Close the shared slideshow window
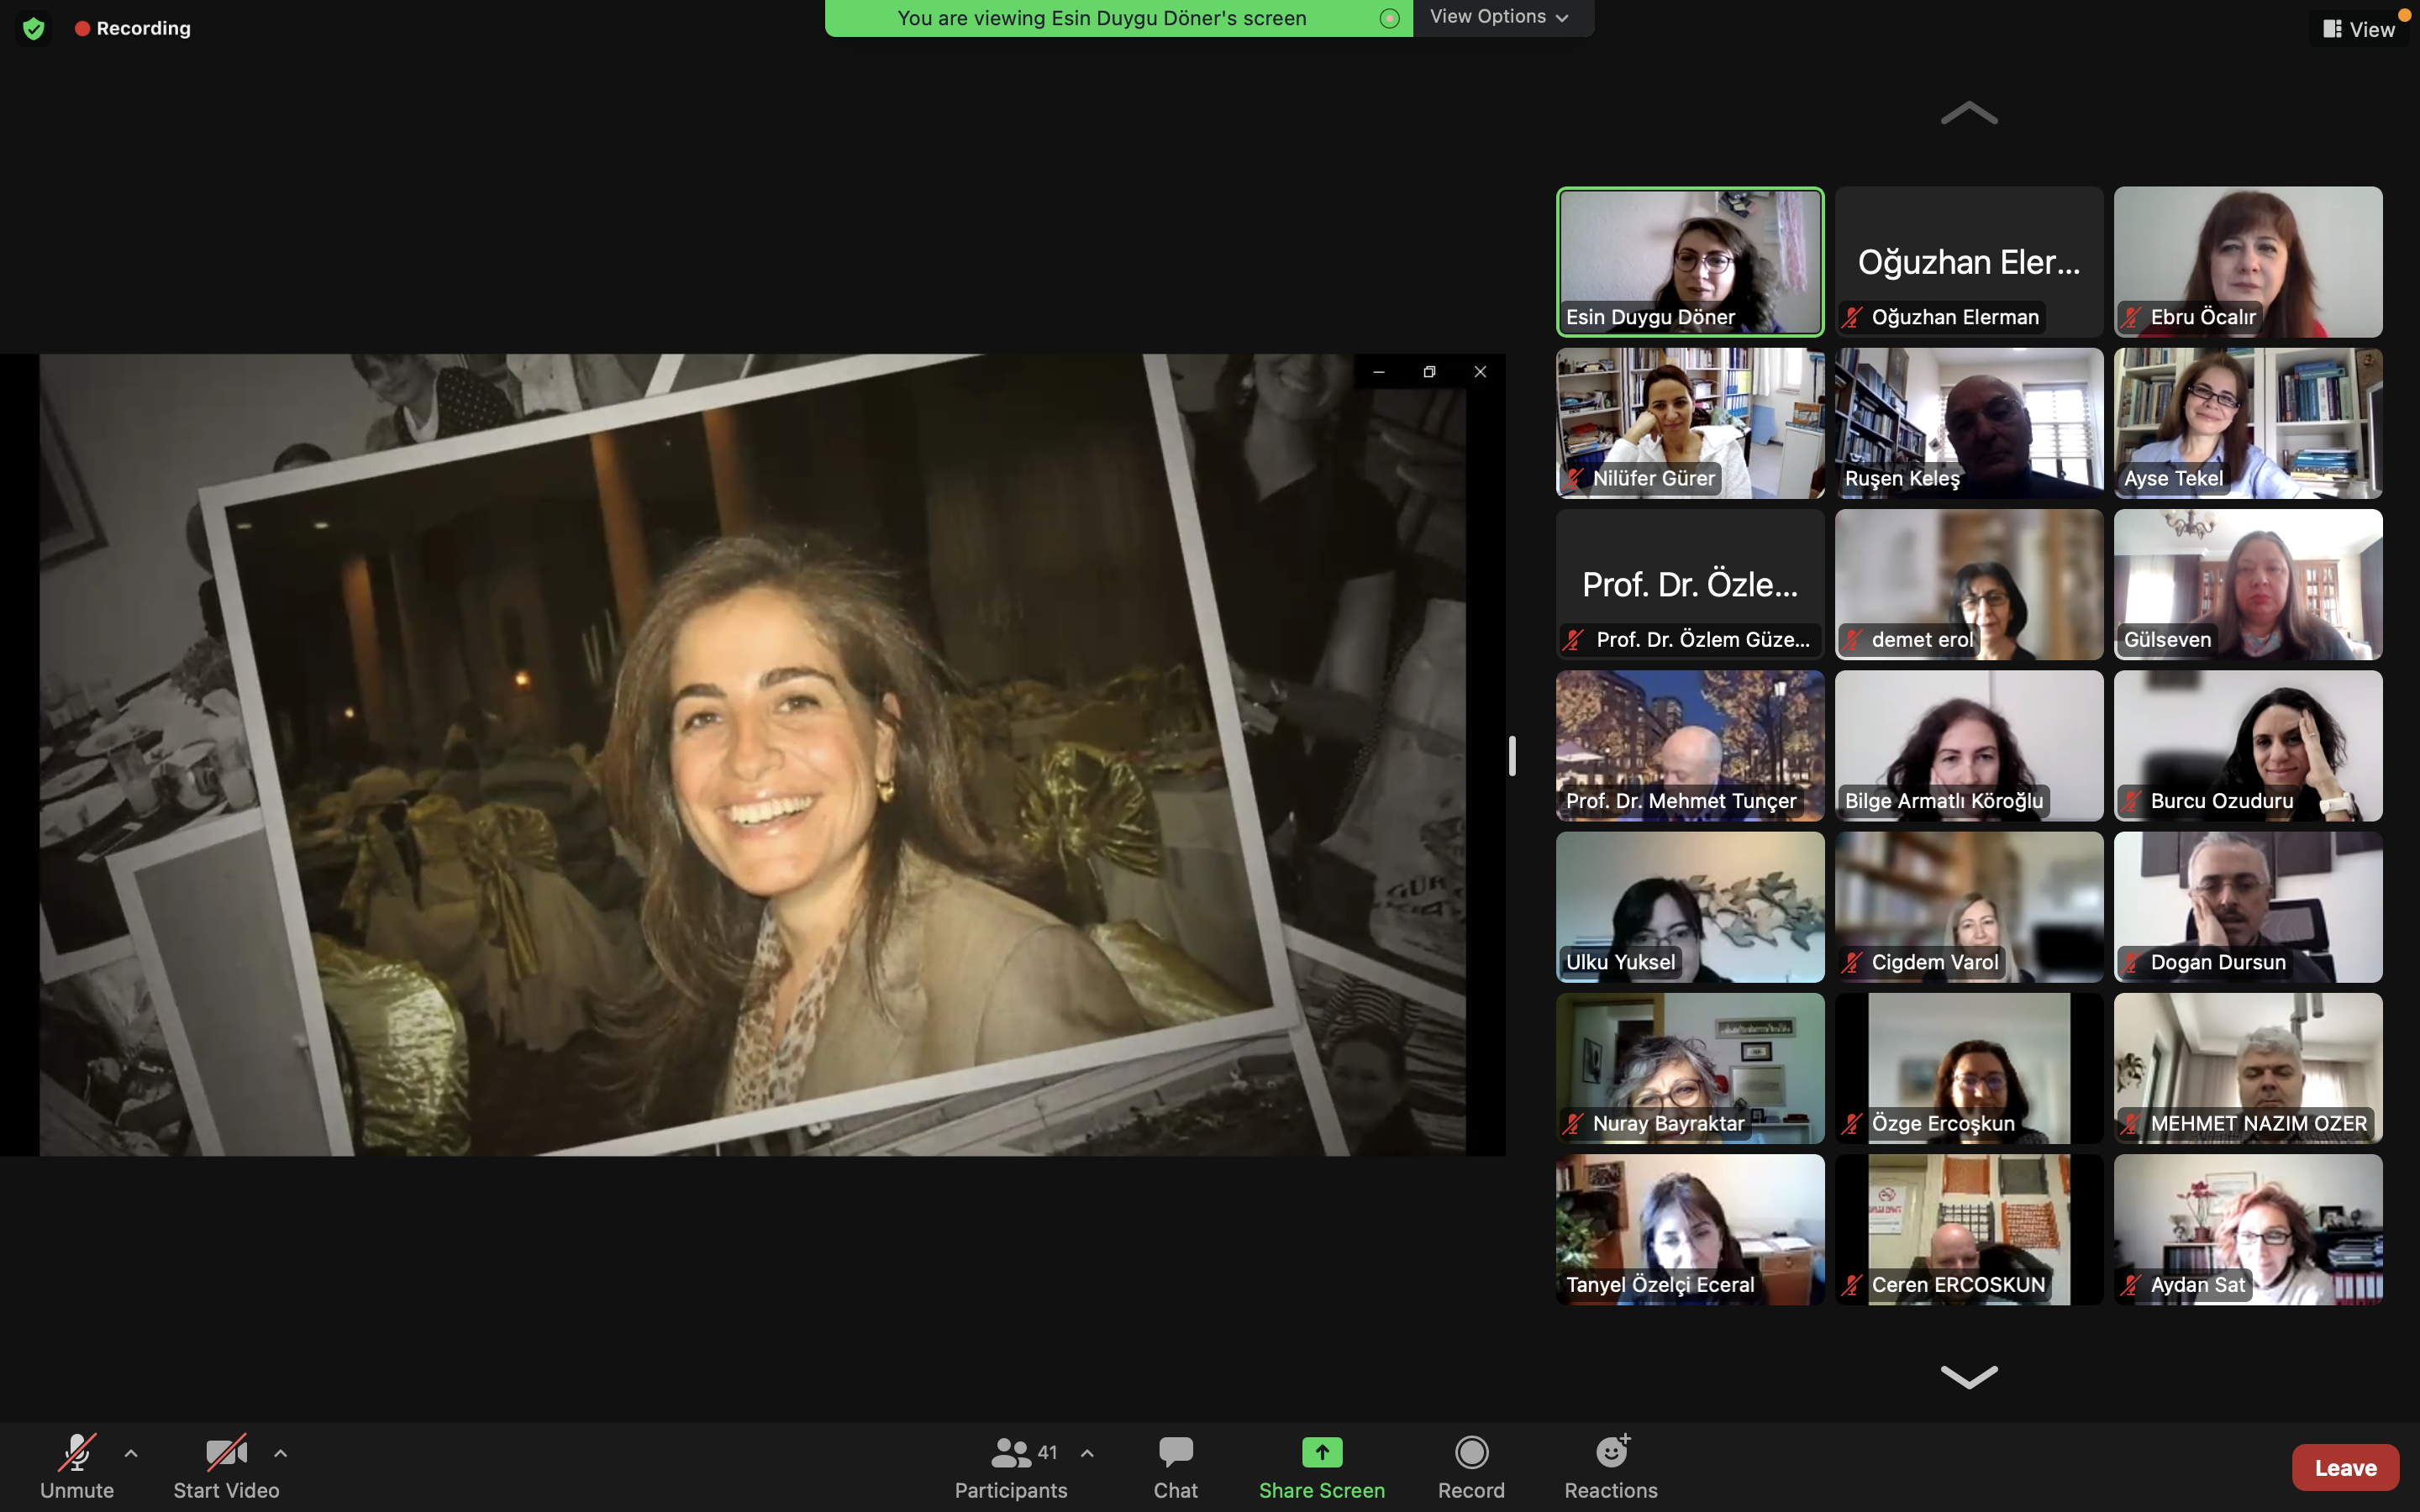The width and height of the screenshot is (2420, 1512). click(1480, 372)
